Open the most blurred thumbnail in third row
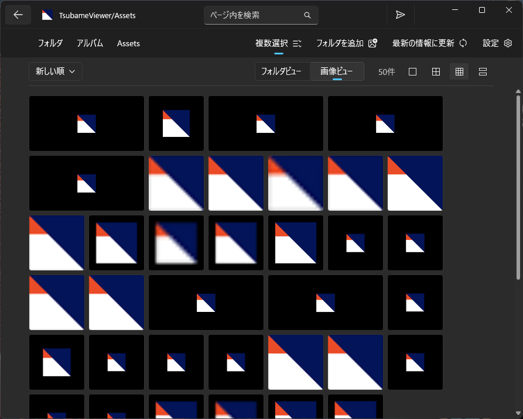523x419 pixels. click(176, 243)
